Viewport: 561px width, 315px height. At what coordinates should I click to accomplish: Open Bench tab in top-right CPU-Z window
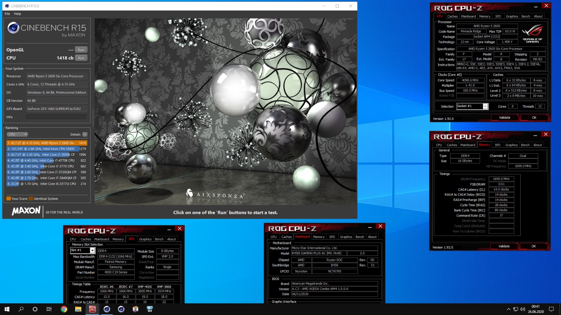(x=526, y=16)
